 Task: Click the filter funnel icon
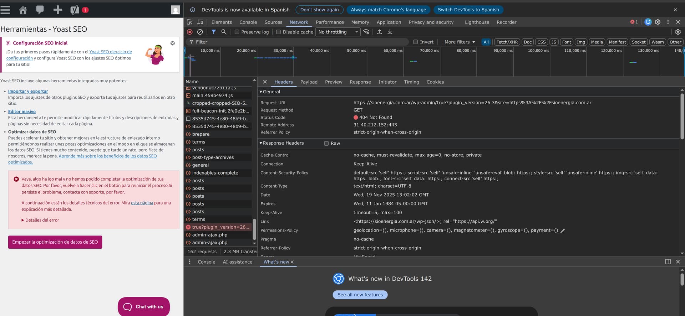[x=213, y=32]
